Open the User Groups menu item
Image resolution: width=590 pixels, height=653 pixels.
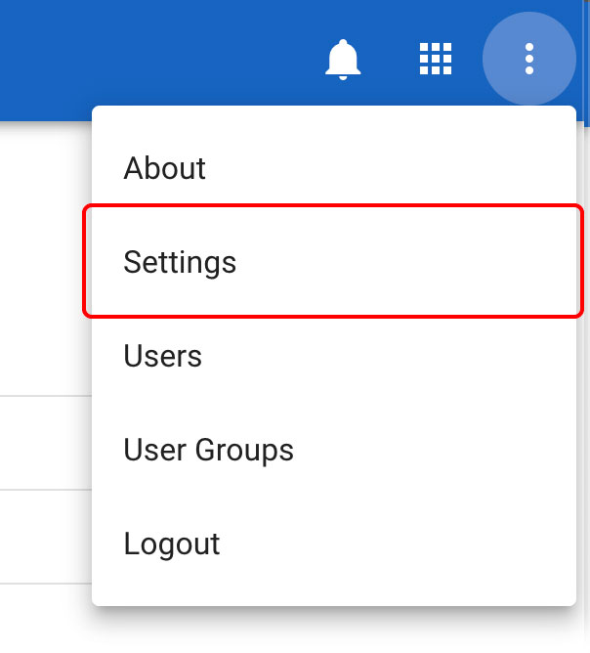coord(209,450)
